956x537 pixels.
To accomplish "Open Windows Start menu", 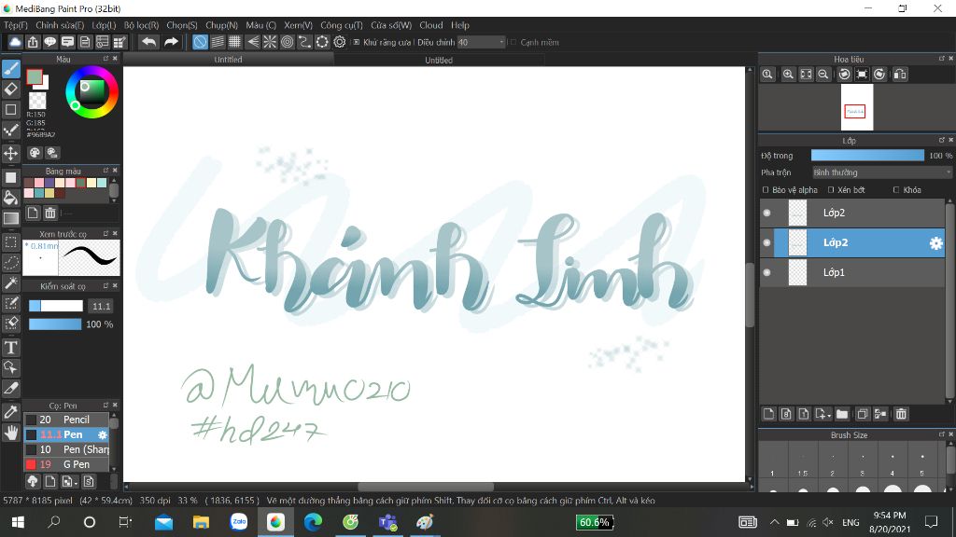I will coord(18,522).
